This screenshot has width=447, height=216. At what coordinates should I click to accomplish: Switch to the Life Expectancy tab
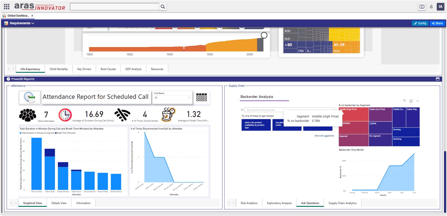pyautogui.click(x=30, y=69)
